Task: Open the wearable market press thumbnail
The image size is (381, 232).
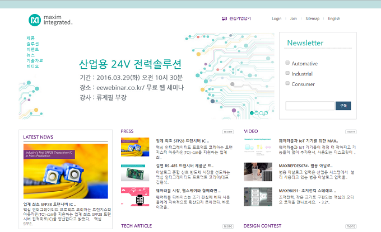Action: click(x=135, y=196)
